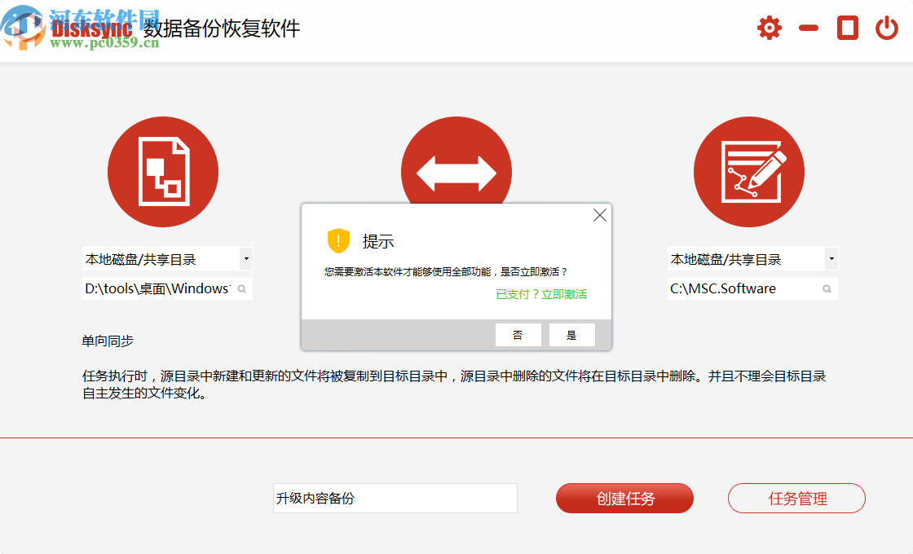Close the 提示 prompt dialog
Image resolution: width=913 pixels, height=554 pixels.
pyautogui.click(x=600, y=214)
